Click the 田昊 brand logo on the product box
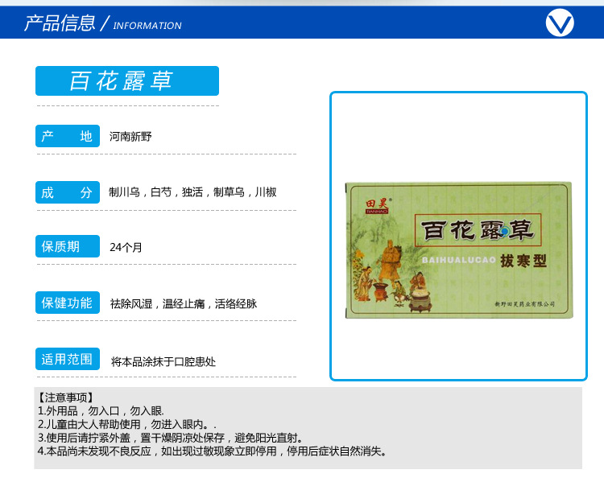 click(378, 206)
